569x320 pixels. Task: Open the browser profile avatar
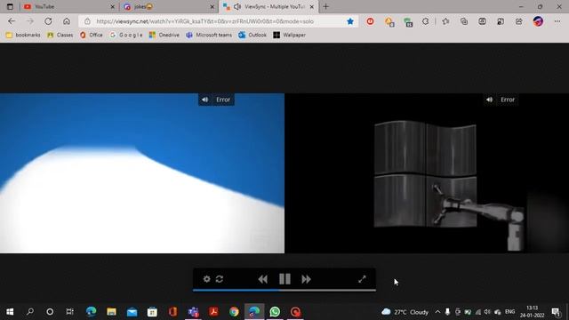(538, 21)
